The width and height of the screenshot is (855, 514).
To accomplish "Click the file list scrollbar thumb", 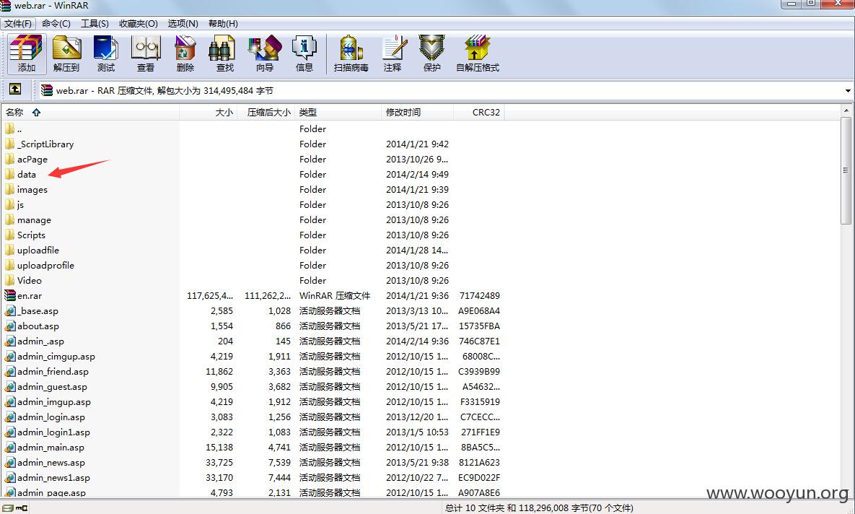I will click(846, 171).
